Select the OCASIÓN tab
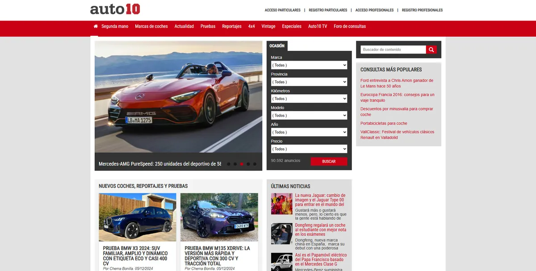Screen dimensions: 536x271 (x=277, y=46)
